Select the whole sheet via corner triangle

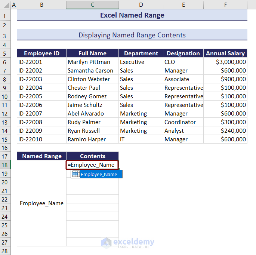click(6, 4)
